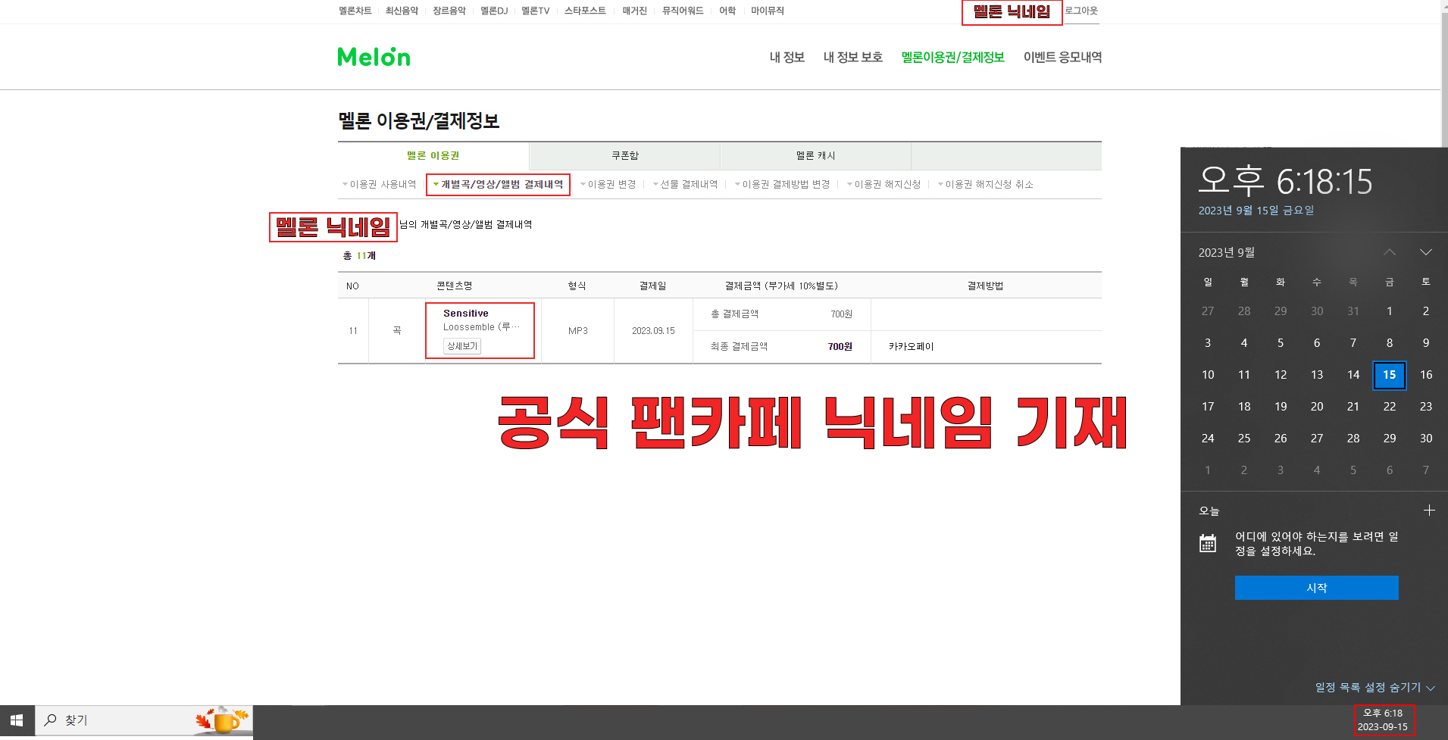Open 멜론차트 in top menu
Image resolution: width=1448 pixels, height=740 pixels.
click(x=355, y=11)
